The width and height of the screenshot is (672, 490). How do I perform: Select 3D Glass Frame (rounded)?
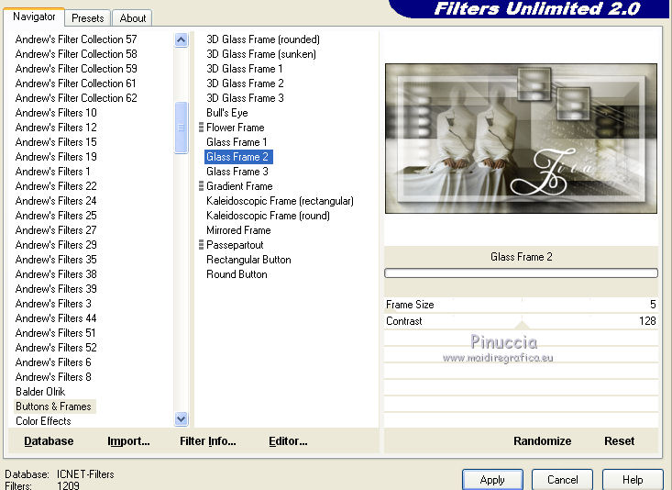(263, 39)
